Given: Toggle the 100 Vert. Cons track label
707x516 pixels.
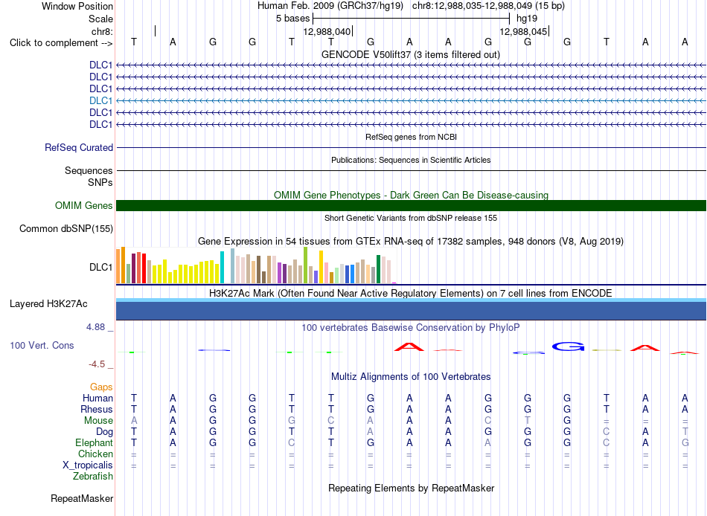Looking at the screenshot, I should click(x=42, y=345).
